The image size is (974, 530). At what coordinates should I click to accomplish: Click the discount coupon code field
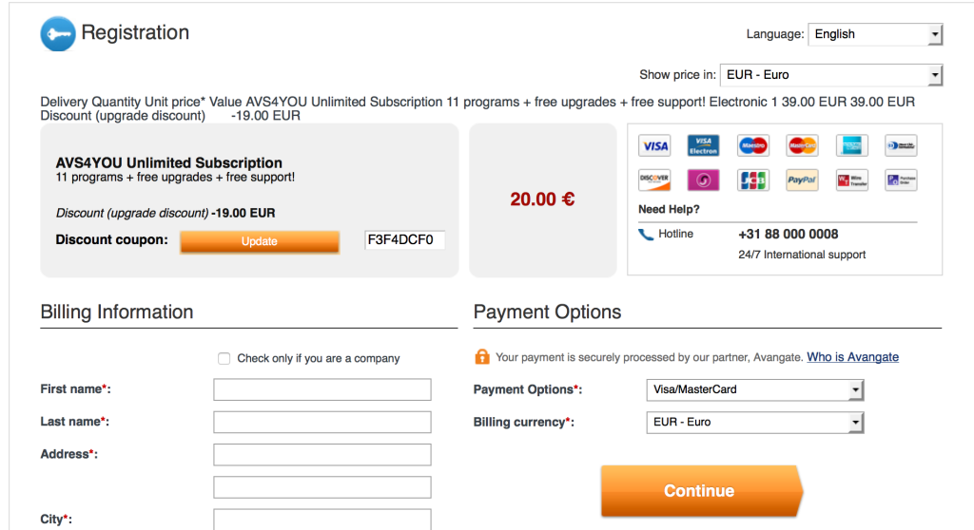405,240
